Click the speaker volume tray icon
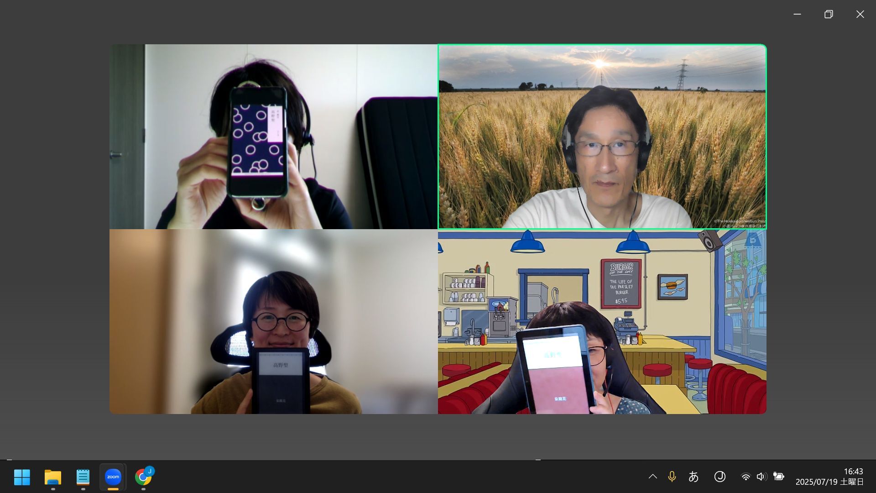The height and width of the screenshot is (493, 876). pos(761,477)
